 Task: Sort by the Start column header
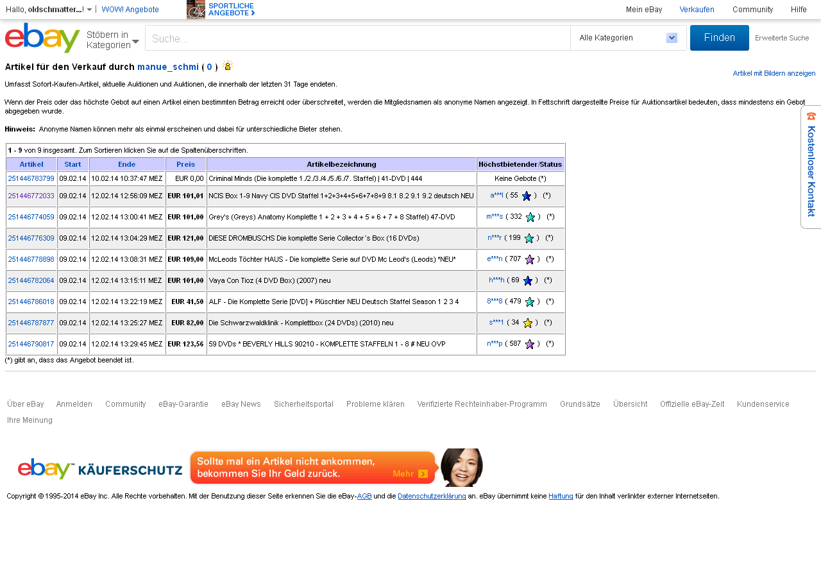(73, 164)
